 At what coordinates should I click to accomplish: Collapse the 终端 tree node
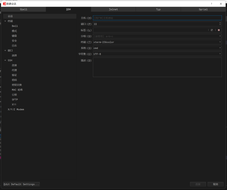click(x=5, y=21)
